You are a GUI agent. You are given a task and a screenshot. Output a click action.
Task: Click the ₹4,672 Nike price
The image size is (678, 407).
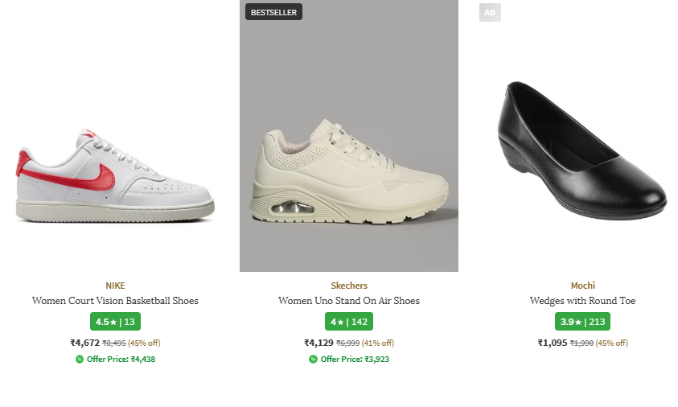tap(84, 343)
